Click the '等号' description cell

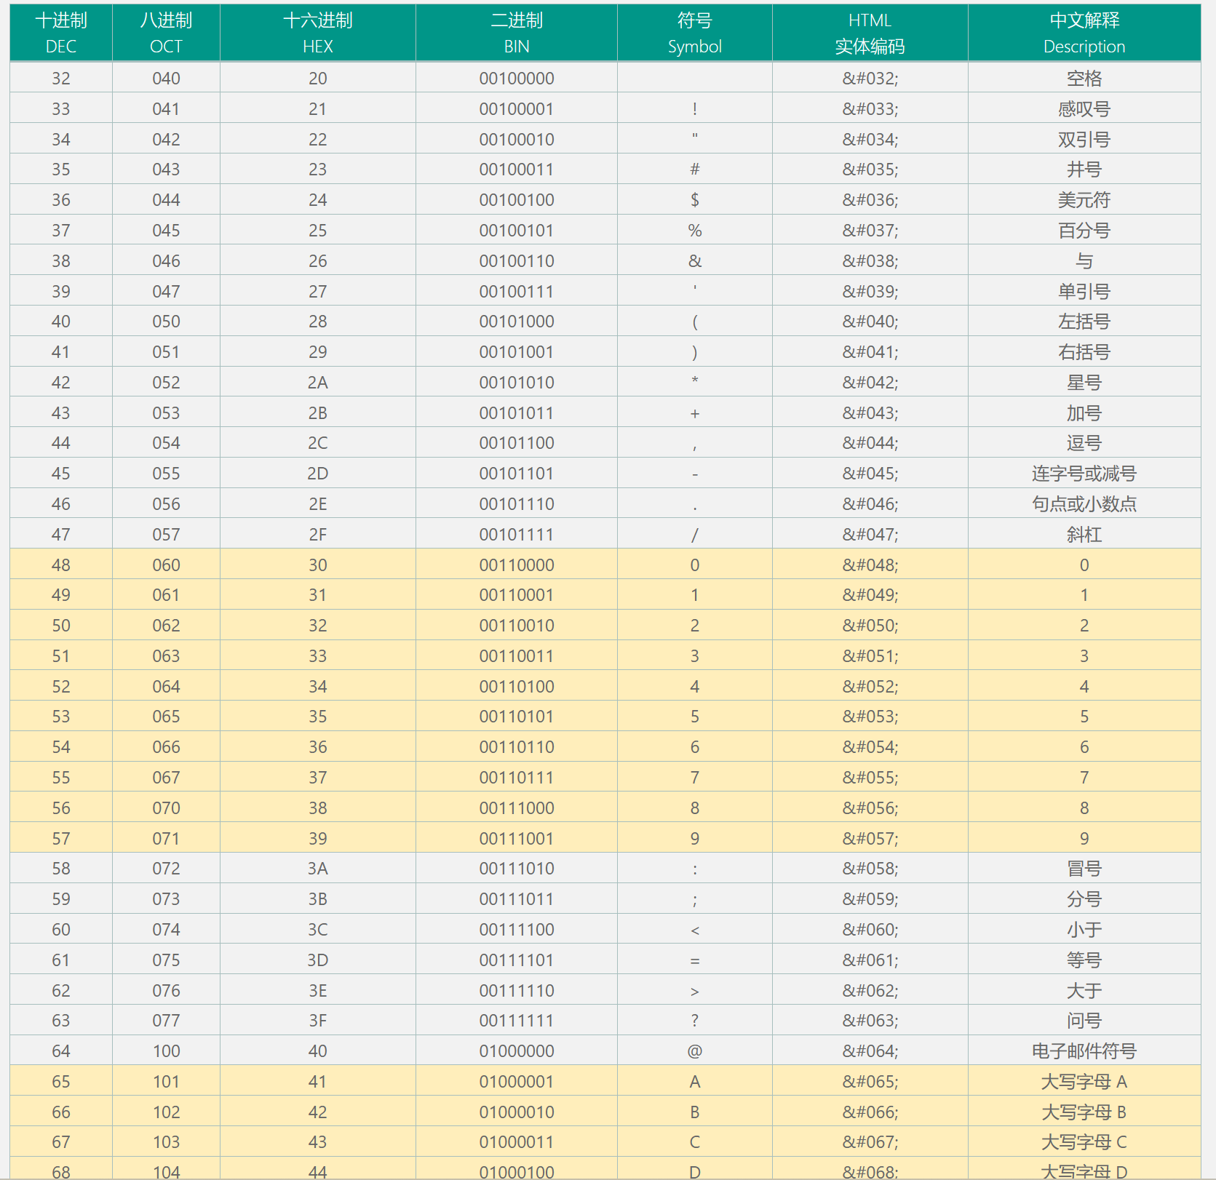coord(1084,960)
